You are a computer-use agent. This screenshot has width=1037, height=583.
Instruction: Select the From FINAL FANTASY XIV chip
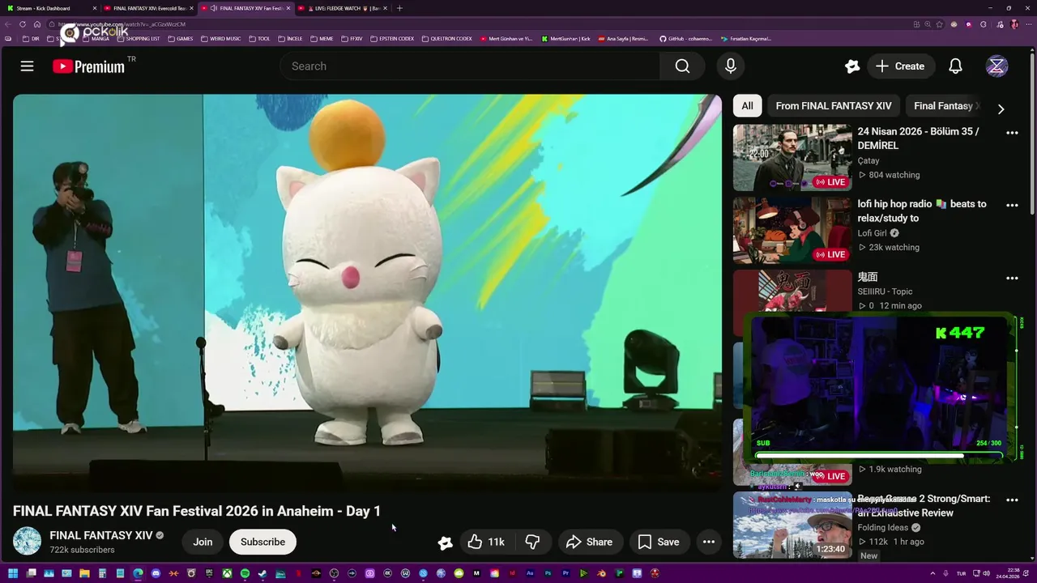click(833, 106)
